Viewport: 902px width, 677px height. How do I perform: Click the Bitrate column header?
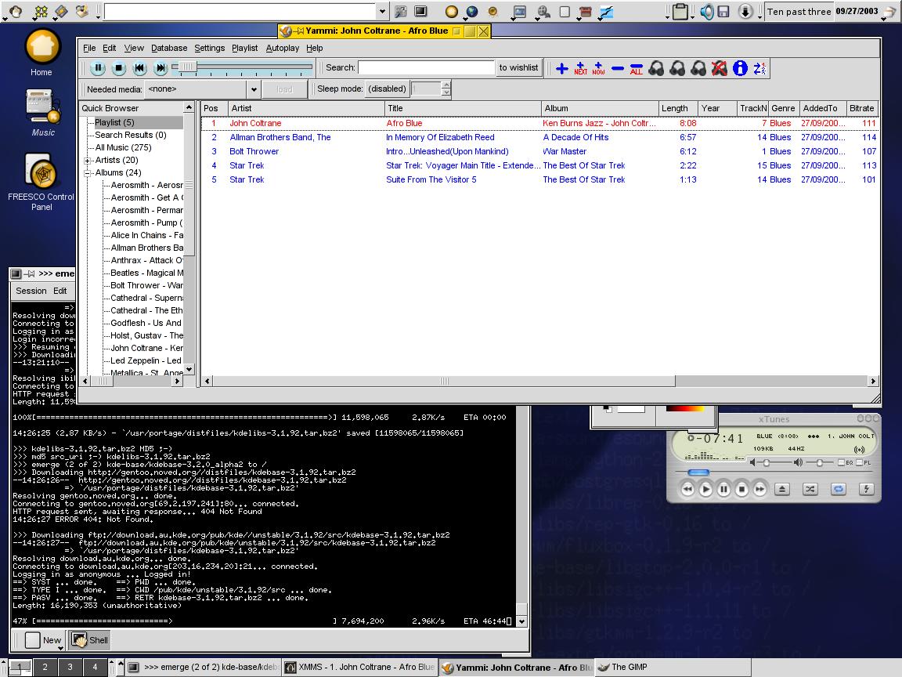click(x=862, y=108)
